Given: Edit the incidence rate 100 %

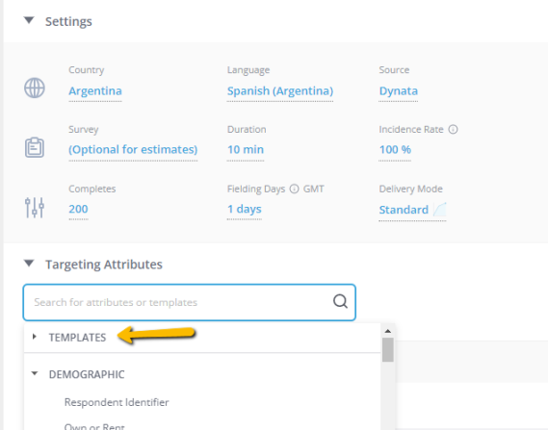Looking at the screenshot, I should coord(395,149).
